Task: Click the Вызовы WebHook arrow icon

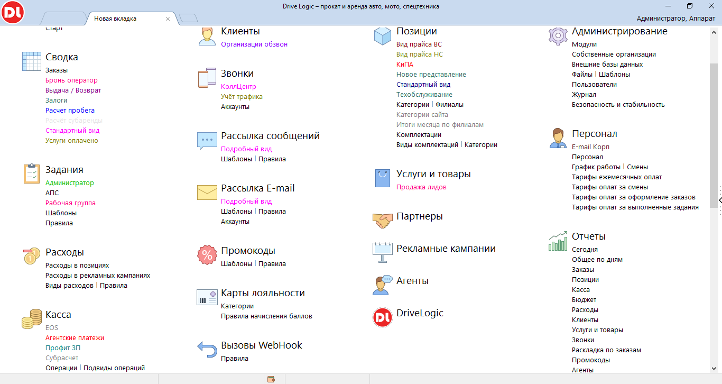Action: (x=207, y=349)
